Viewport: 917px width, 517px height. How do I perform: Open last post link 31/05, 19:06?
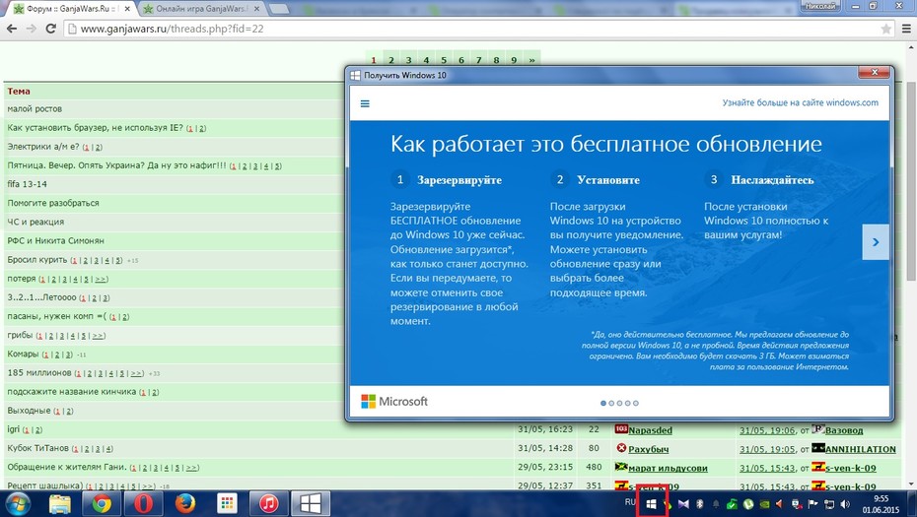767,430
